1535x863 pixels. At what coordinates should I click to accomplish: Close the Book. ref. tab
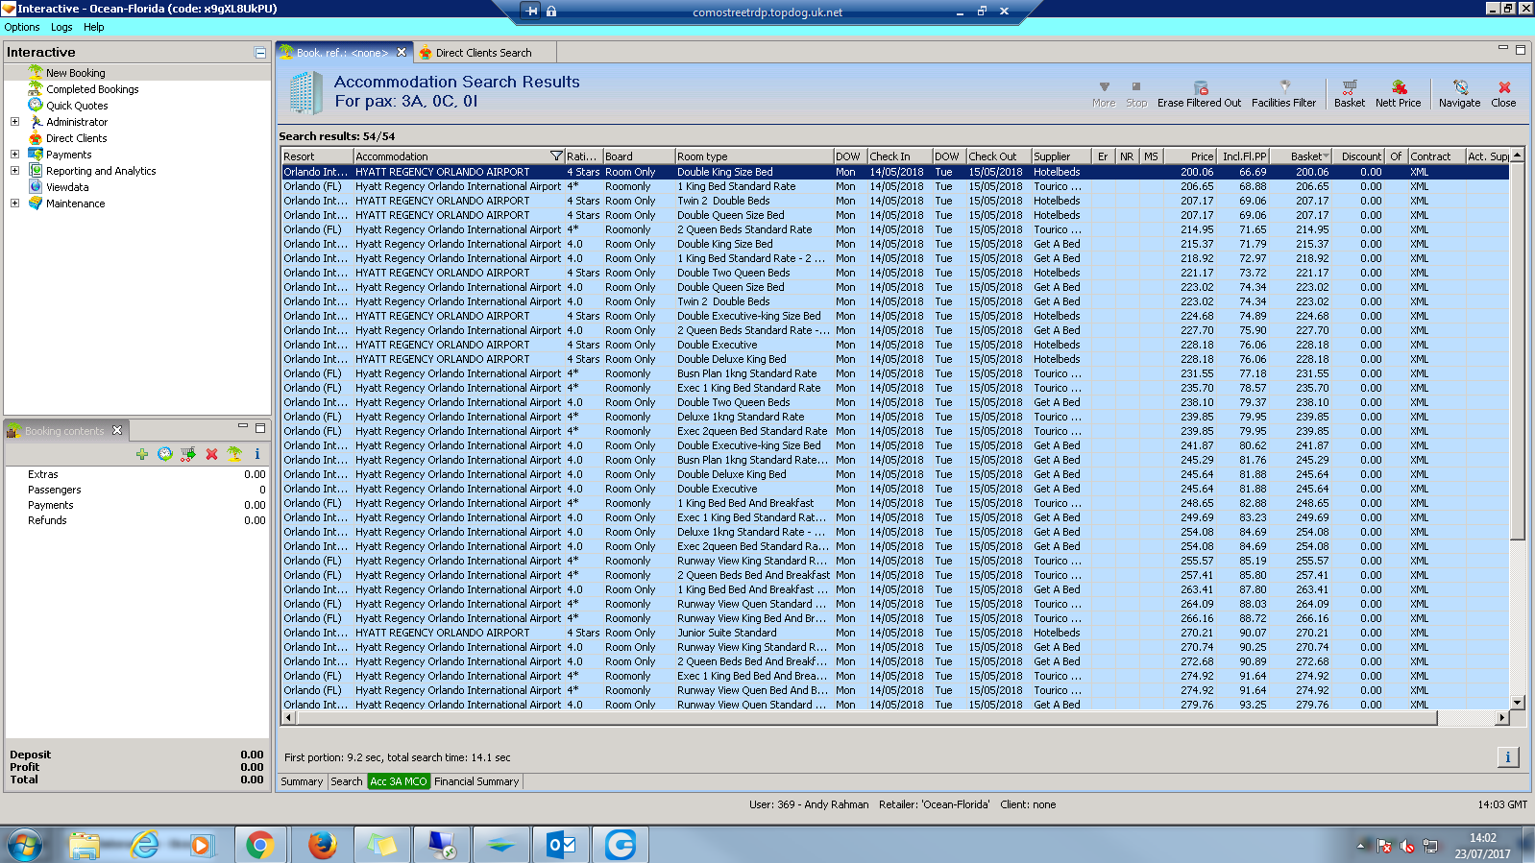click(402, 53)
